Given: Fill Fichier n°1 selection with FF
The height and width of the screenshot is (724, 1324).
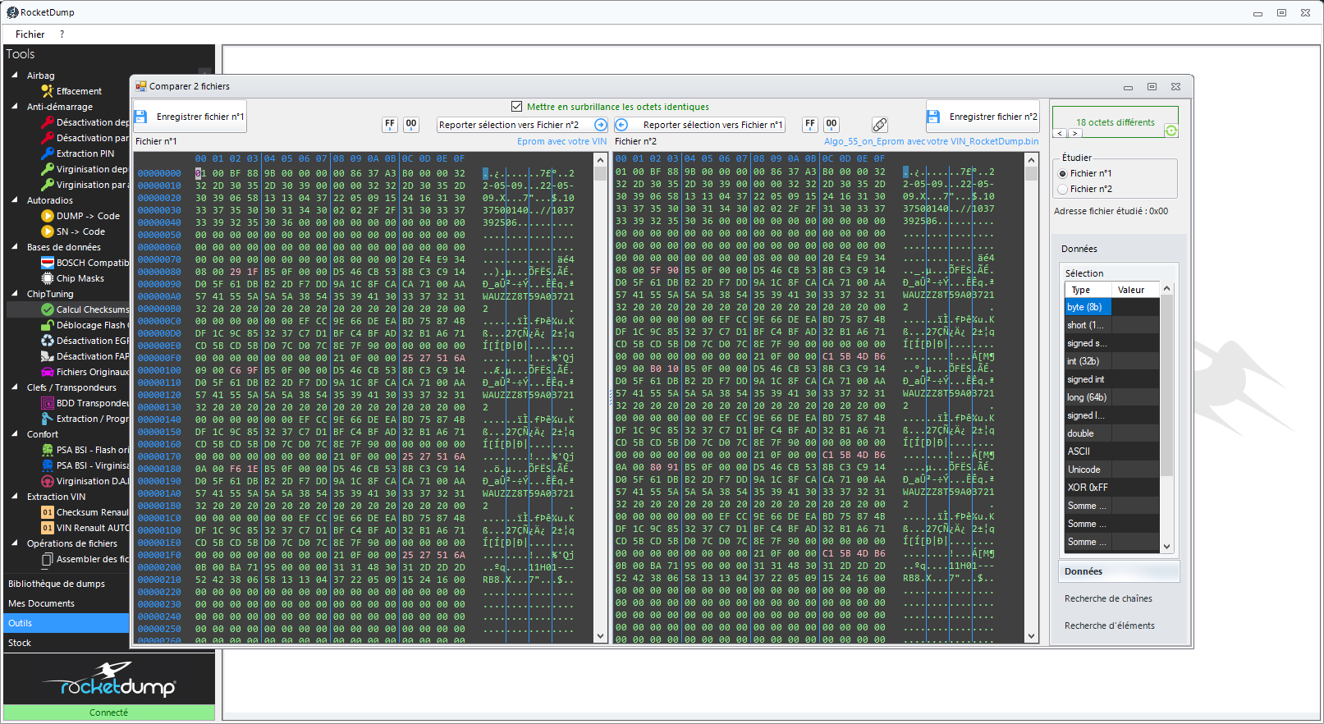Looking at the screenshot, I should (390, 124).
